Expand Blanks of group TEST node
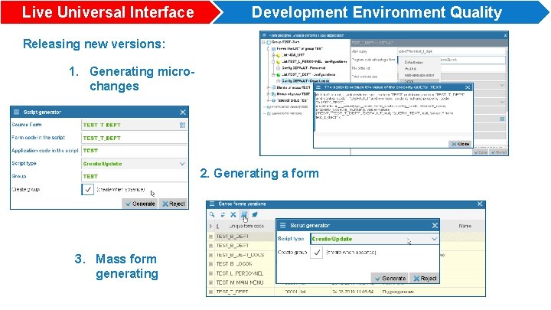This screenshot has height=310, width=551. coord(268,87)
